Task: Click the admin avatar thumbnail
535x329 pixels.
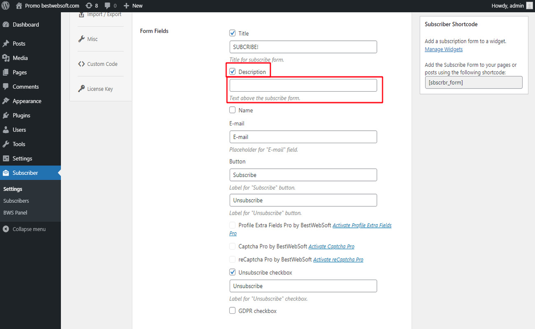Action: tap(529, 6)
